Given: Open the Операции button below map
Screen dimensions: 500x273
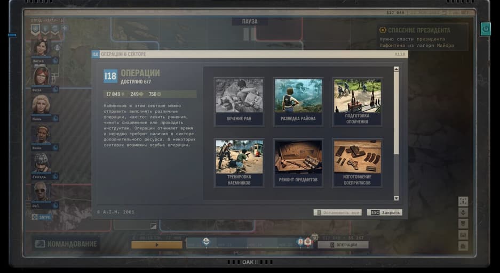Looking at the screenshot, I should (343, 245).
